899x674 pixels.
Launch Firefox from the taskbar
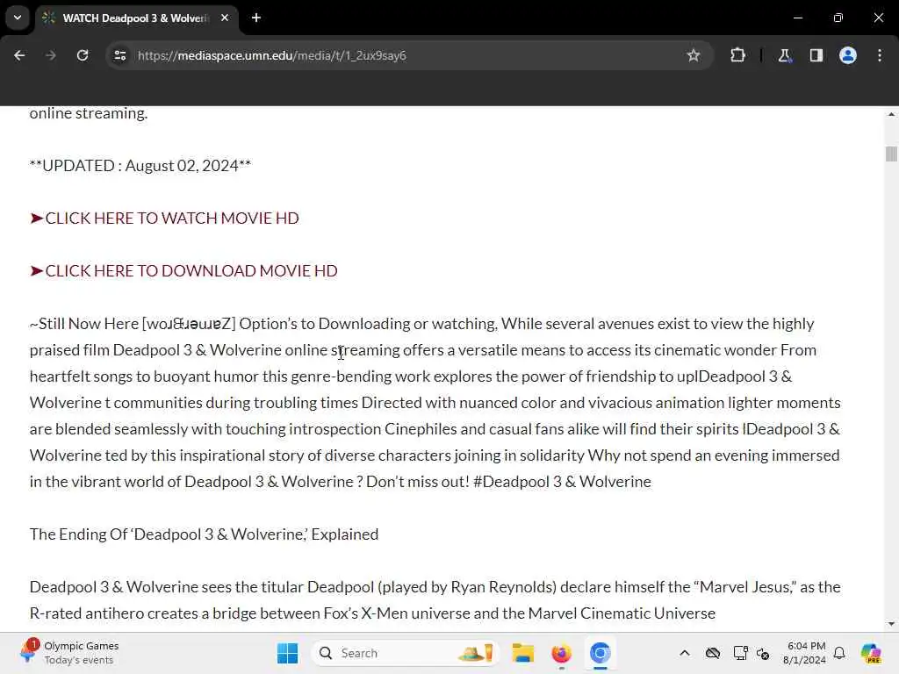(561, 653)
